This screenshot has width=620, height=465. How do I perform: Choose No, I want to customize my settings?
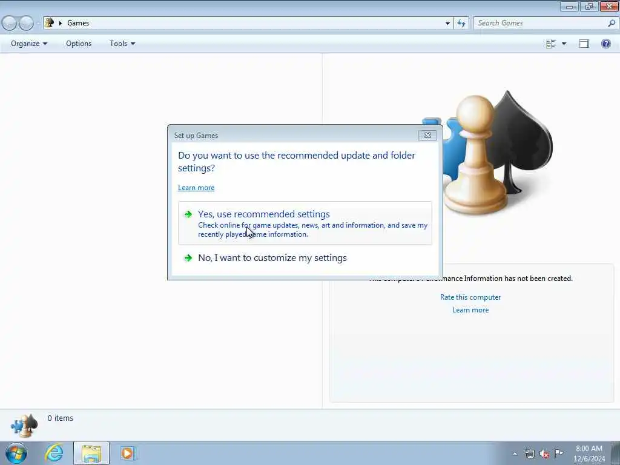pos(305,258)
